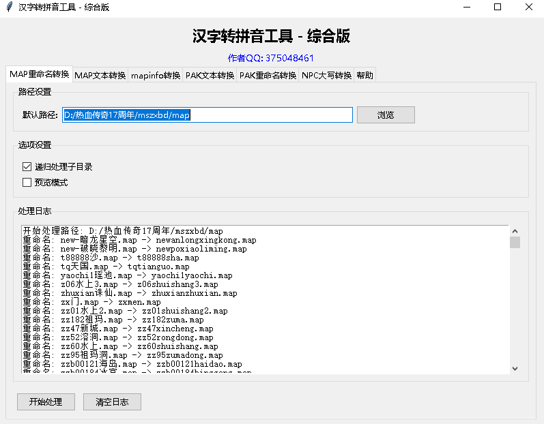Open the MAP文本转换 tab

pyautogui.click(x=100, y=76)
